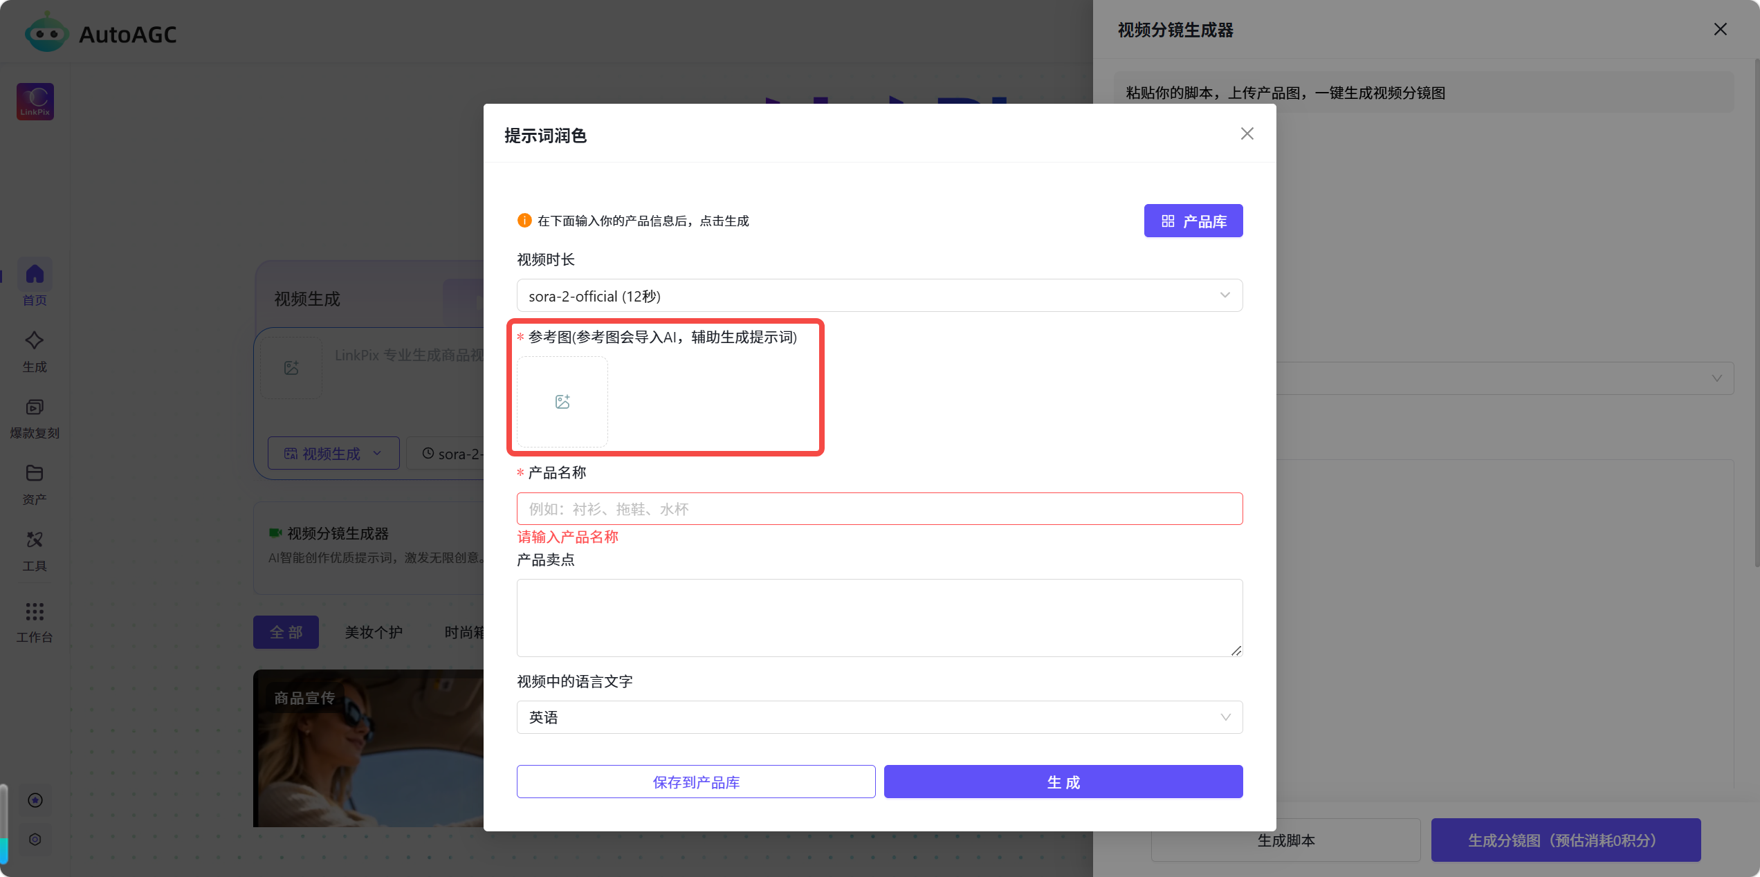Click the image upload icon in 视频生成 panel
Viewport: 1760px width, 877px height.
(291, 367)
